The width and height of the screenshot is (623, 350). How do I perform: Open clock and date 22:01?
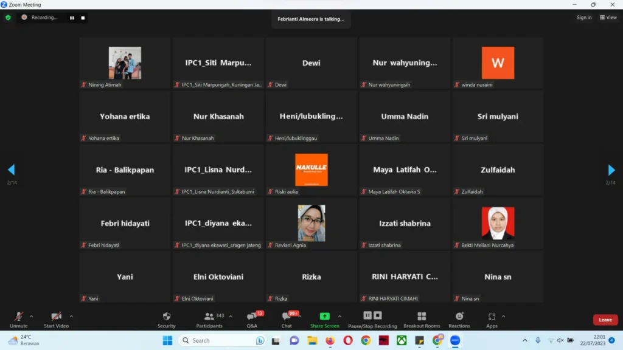[x=593, y=340]
